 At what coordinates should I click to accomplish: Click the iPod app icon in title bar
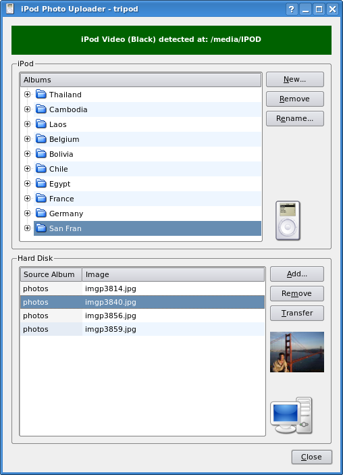(10, 9)
